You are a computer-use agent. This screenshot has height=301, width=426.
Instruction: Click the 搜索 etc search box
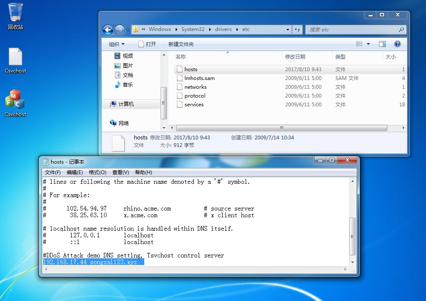tap(352, 30)
